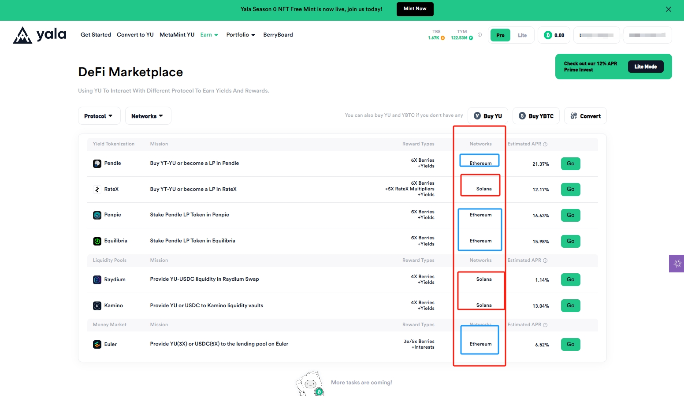The height and width of the screenshot is (413, 684).
Task: Click the RateX protocol icon
Action: 97,190
